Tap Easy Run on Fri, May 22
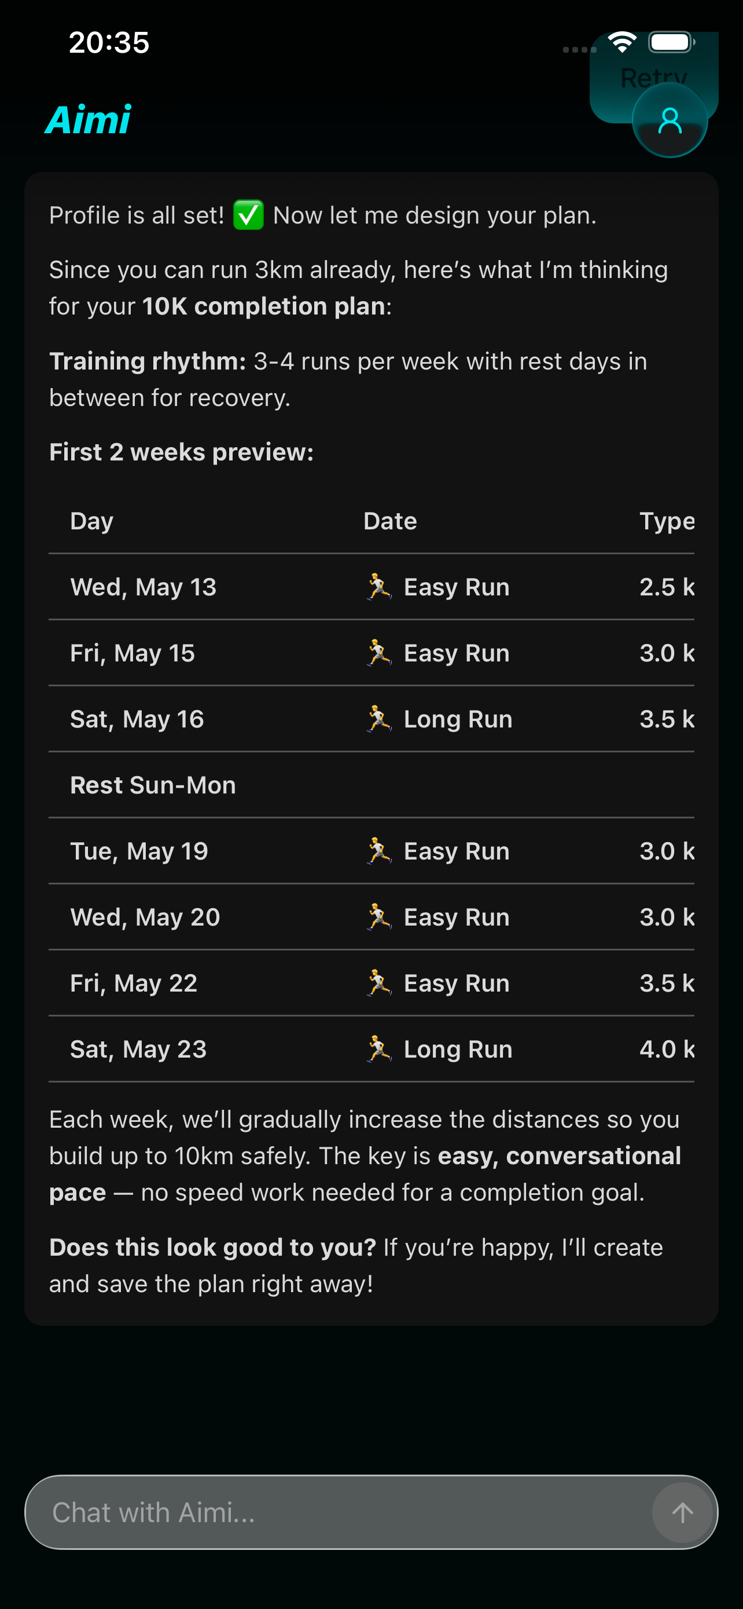The width and height of the screenshot is (743, 1609). click(457, 983)
